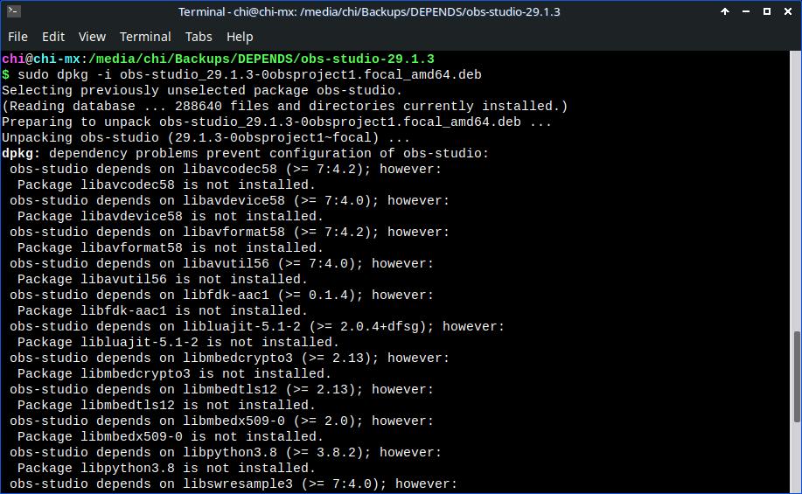The image size is (802, 494).
Task: Click 'Package libfdk-aac1 is not installed.' line
Action: [x=163, y=311]
